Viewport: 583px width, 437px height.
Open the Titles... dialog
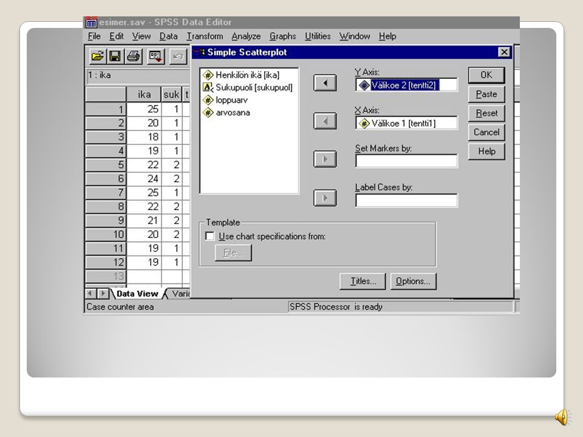[x=363, y=281]
